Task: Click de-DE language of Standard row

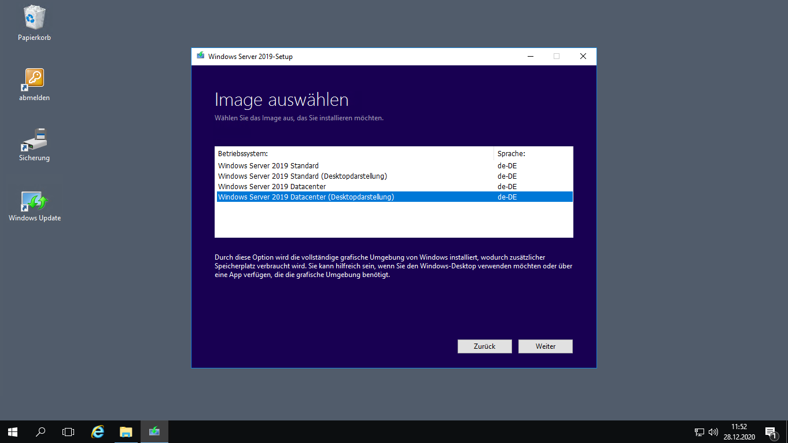Action: click(507, 166)
